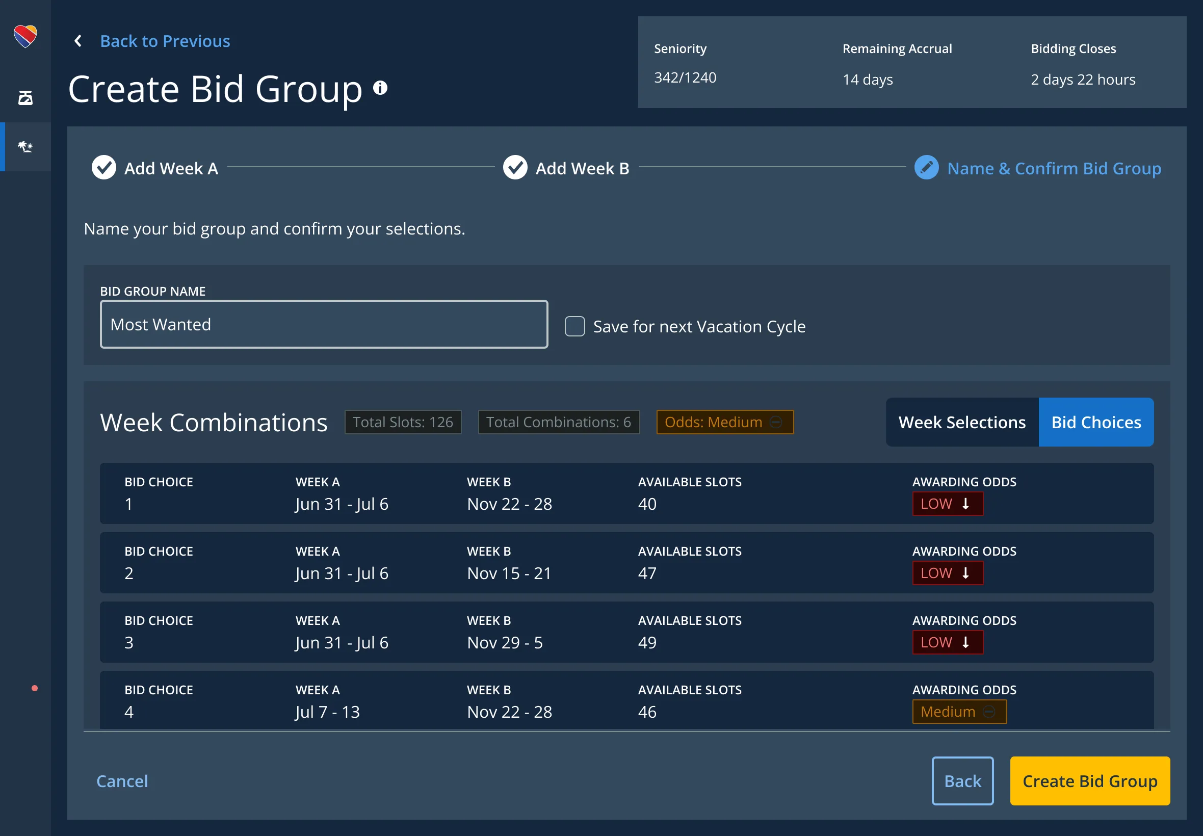Click the Back button

tap(962, 781)
